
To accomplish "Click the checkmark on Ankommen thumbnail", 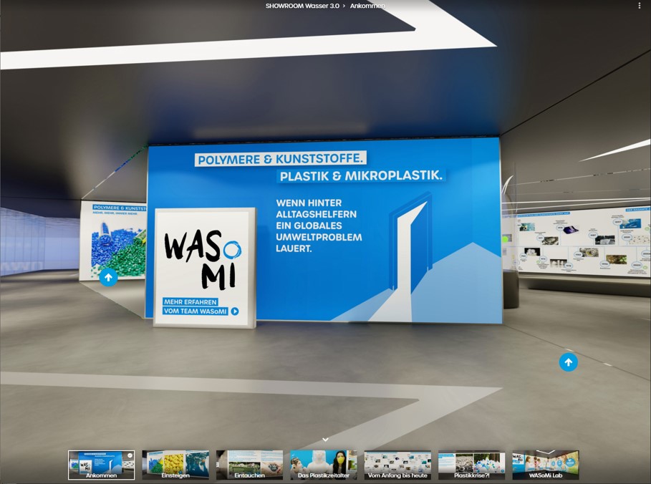I will [130, 455].
